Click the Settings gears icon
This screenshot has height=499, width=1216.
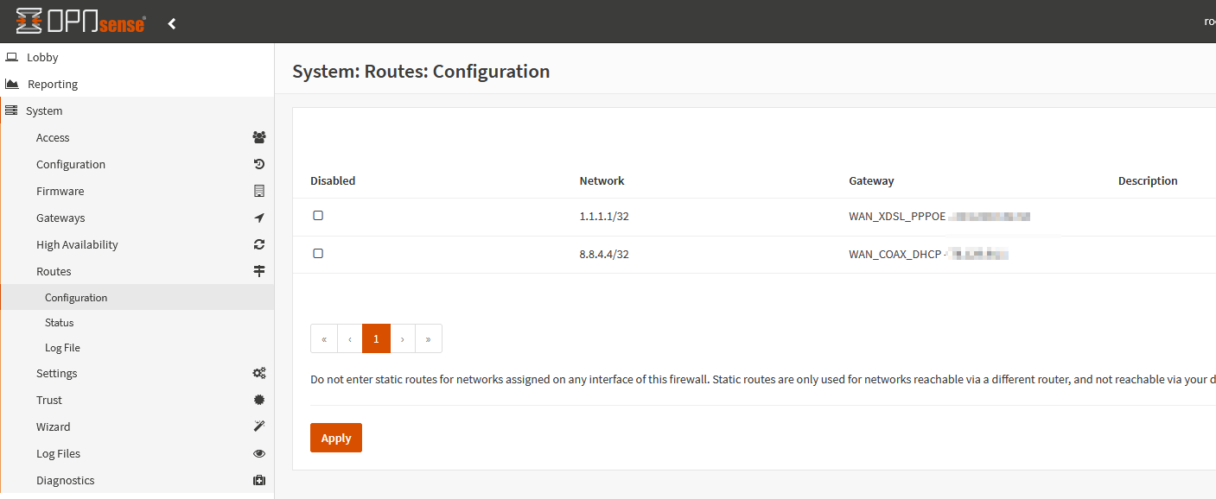pos(258,373)
